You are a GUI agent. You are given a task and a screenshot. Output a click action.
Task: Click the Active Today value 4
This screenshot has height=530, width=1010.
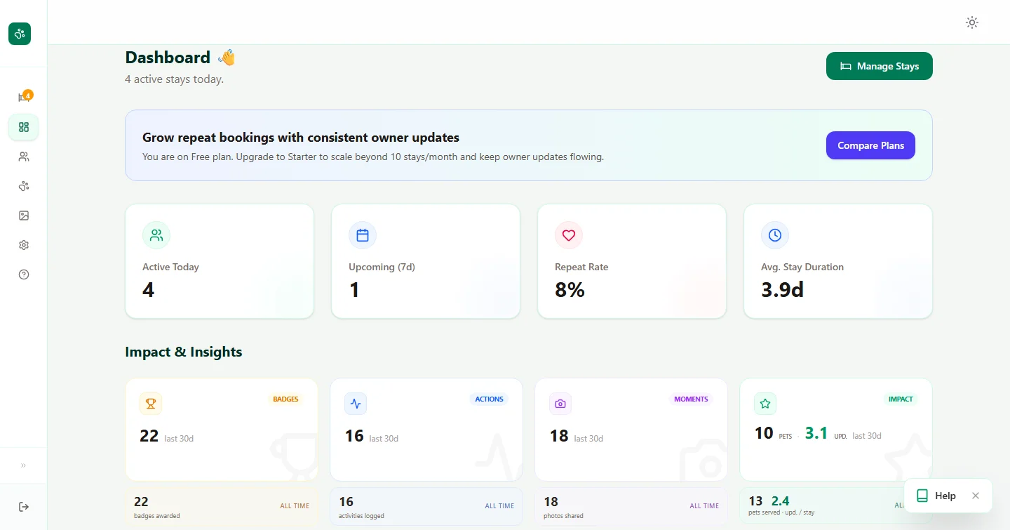(148, 290)
